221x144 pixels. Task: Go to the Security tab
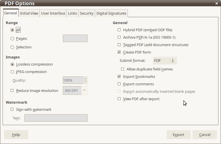87,13
